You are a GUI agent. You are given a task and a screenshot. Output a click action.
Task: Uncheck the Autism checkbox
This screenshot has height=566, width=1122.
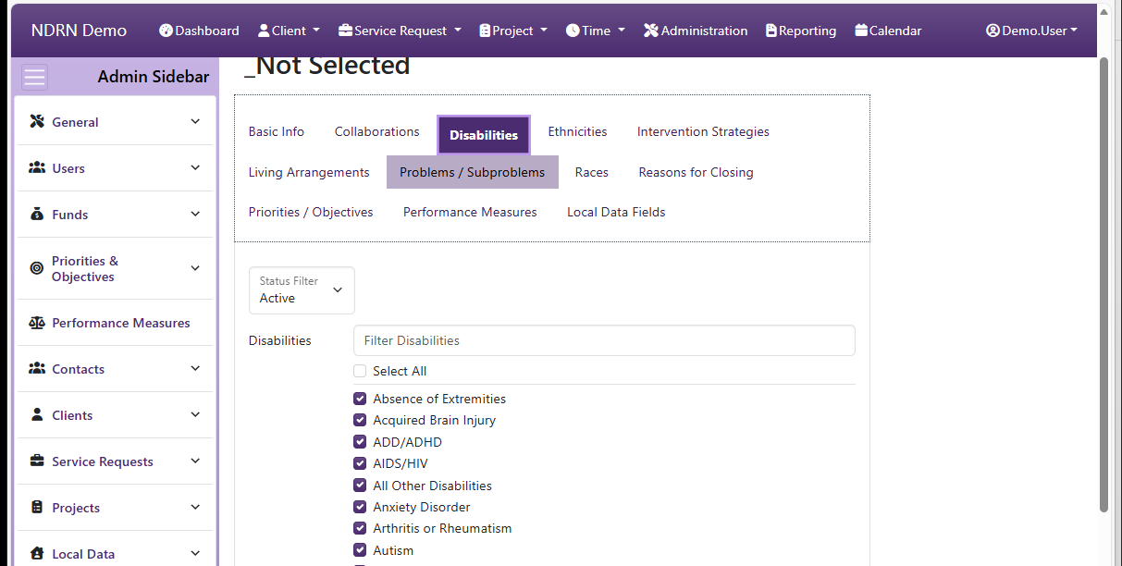click(x=360, y=550)
